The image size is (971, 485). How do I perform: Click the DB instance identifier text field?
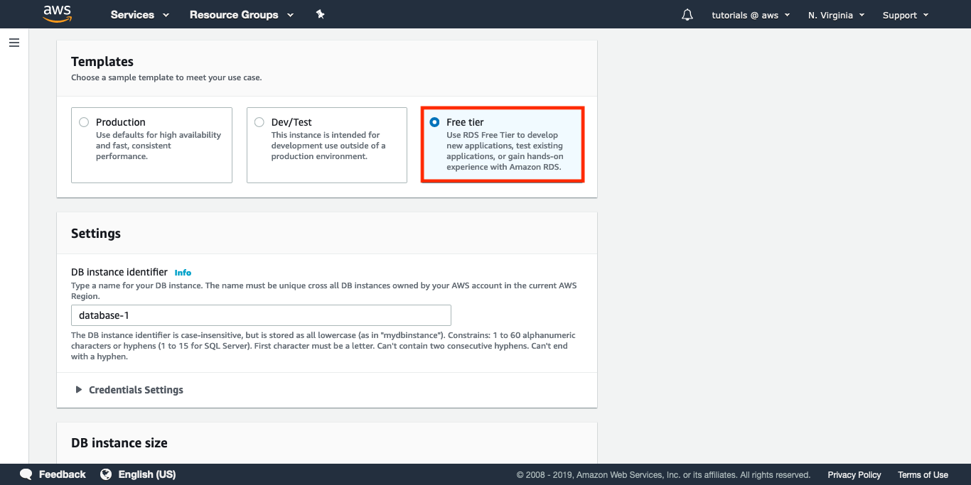pyautogui.click(x=261, y=315)
